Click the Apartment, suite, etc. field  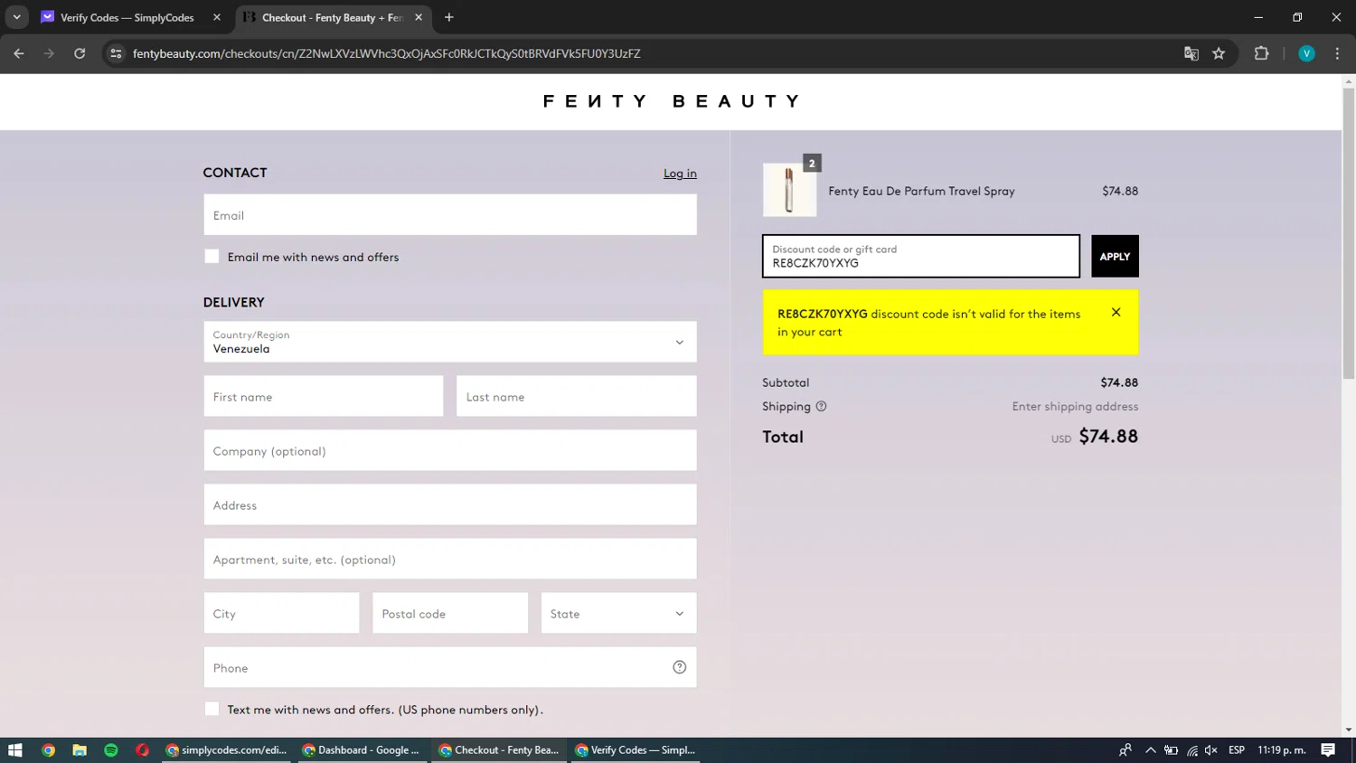pos(450,559)
